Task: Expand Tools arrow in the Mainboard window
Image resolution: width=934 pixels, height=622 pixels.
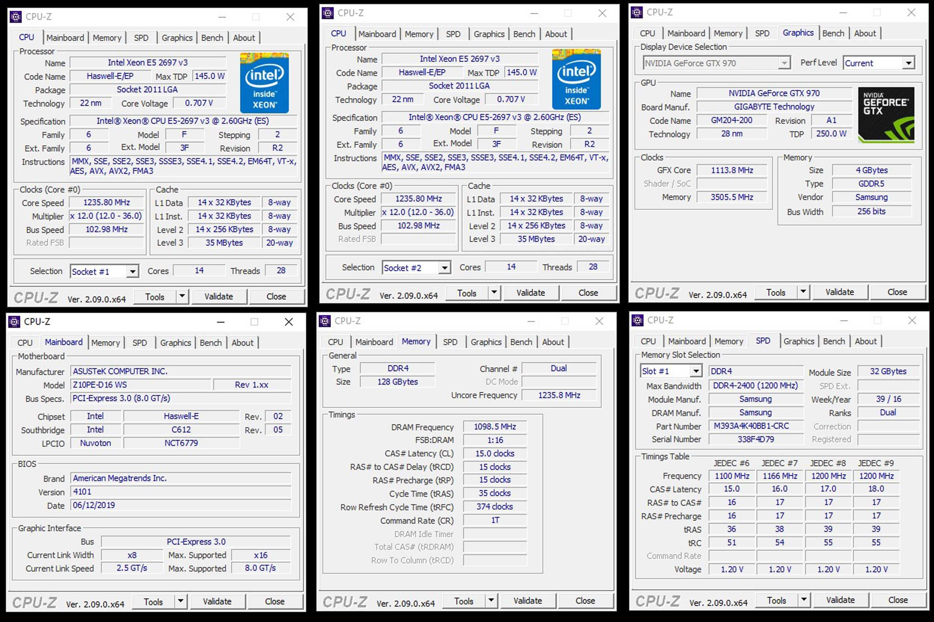Action: click(x=180, y=601)
